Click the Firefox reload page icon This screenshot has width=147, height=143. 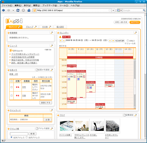(x=18, y=10)
